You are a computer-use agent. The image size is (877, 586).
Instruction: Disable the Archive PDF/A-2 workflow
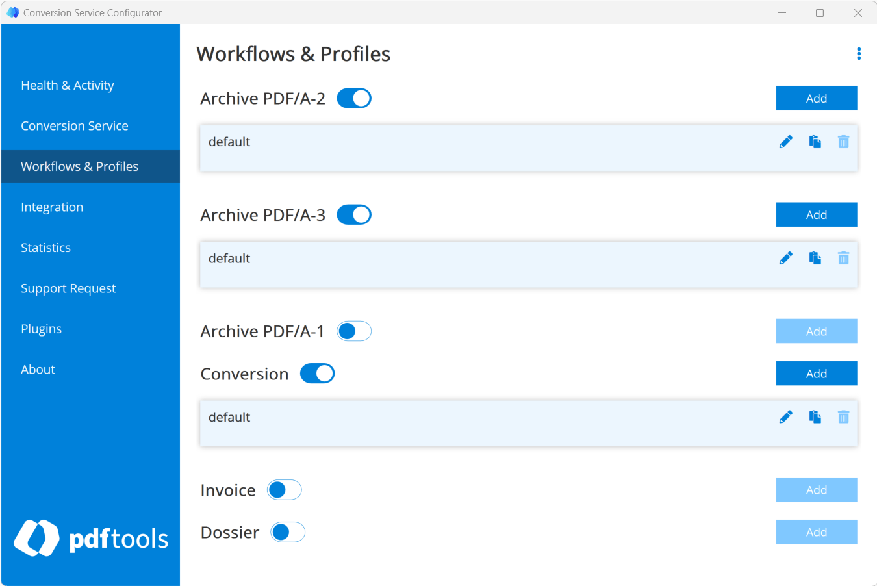pyautogui.click(x=353, y=97)
